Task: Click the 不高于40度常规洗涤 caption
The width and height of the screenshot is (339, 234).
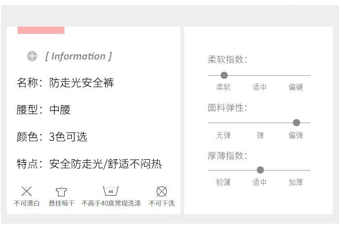Action: [x=111, y=203]
